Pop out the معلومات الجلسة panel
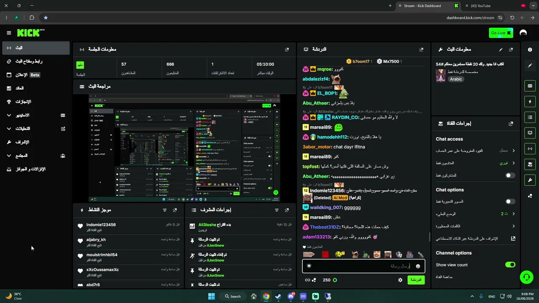Image resolution: width=539 pixels, height=303 pixels. point(287,49)
